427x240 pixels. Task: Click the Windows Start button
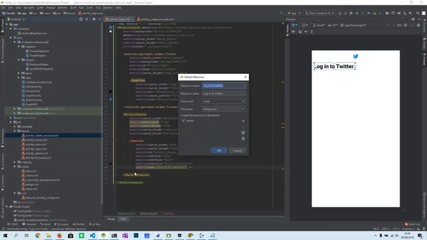[x=5, y=235]
